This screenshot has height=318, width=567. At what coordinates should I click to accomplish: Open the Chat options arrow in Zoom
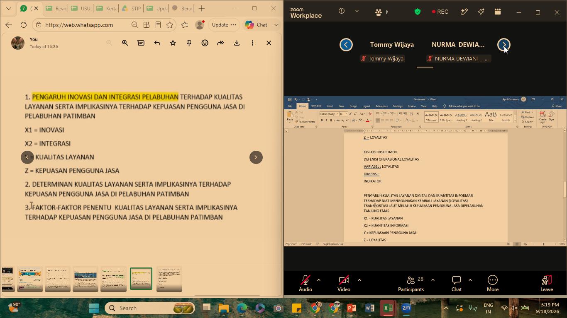coord(470,280)
